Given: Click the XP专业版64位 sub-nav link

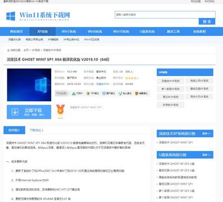Looking at the screenshot, I should [71, 40].
